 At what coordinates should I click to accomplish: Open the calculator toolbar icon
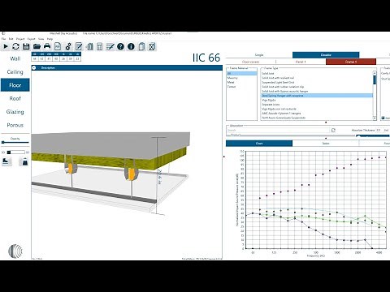[99, 46]
